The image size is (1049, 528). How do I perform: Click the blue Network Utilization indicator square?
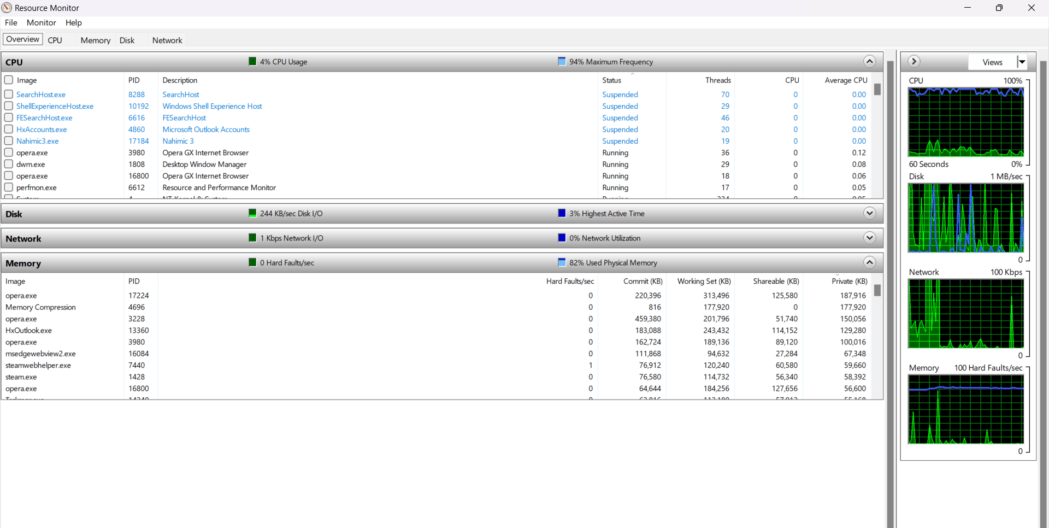(x=562, y=238)
